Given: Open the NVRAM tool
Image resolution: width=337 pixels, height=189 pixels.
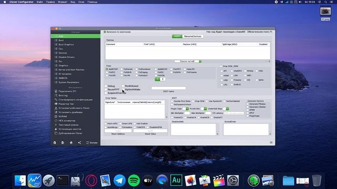Looking at the screenshot, I should tap(63, 117).
